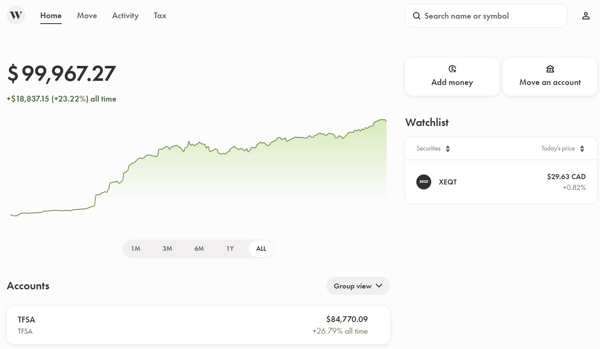Switch to the Activity tab
This screenshot has width=600, height=349.
coord(125,15)
